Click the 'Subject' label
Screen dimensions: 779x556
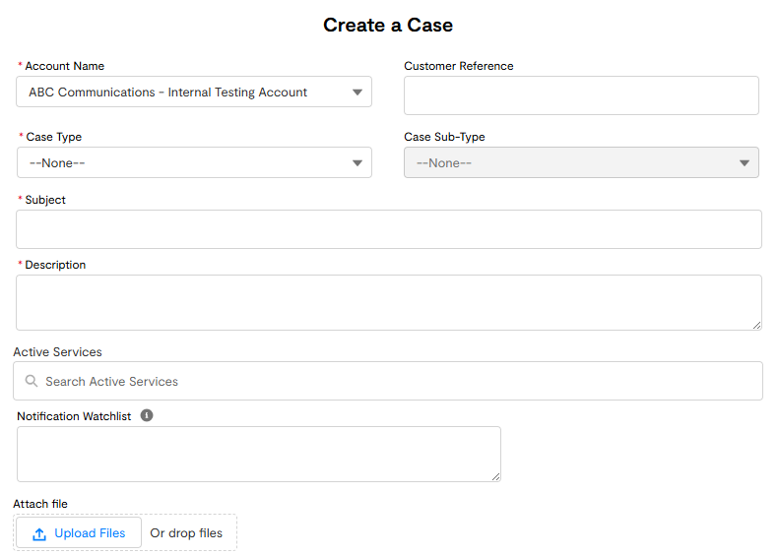(45, 200)
